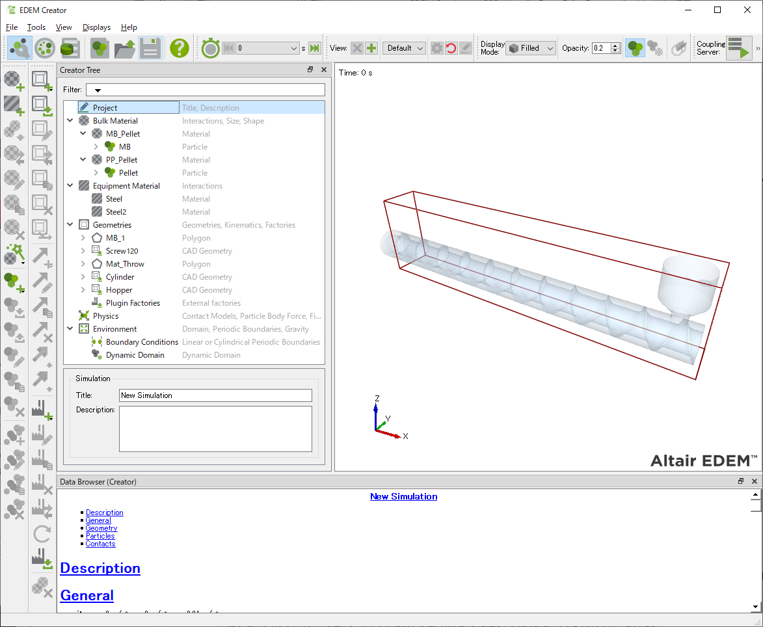The width and height of the screenshot is (763, 627).
Task: Click the magic wand material generator icon
Action: click(x=14, y=254)
